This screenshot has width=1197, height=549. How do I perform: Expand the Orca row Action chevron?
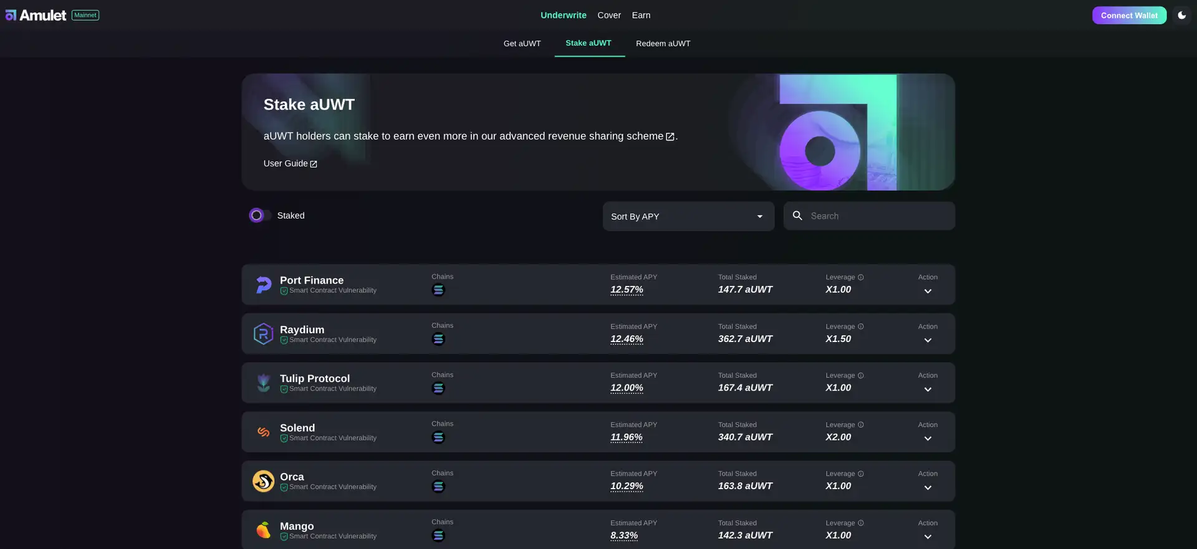pyautogui.click(x=928, y=488)
